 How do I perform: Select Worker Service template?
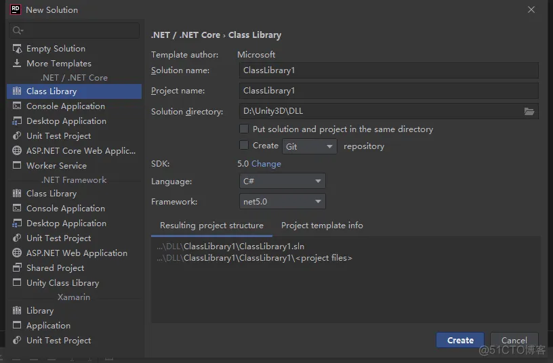click(74, 166)
